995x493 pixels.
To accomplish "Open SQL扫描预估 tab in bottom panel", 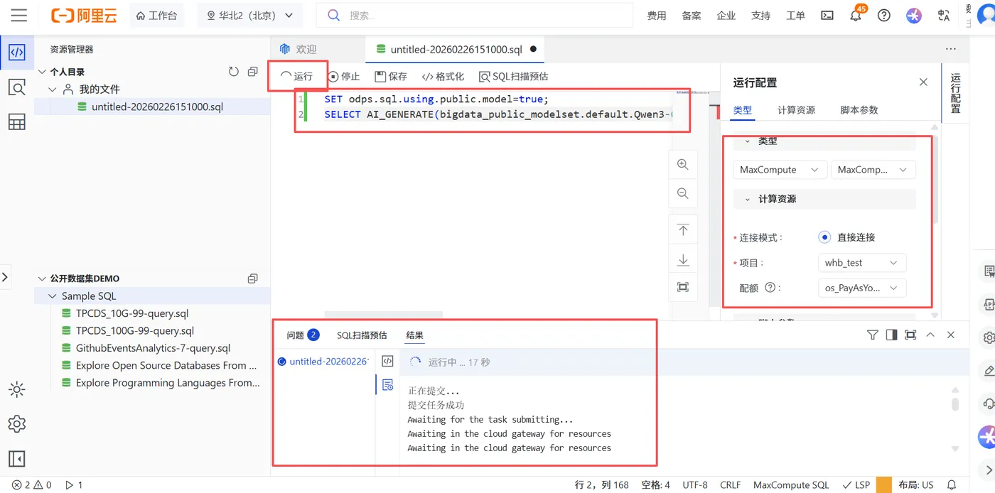I will (362, 335).
